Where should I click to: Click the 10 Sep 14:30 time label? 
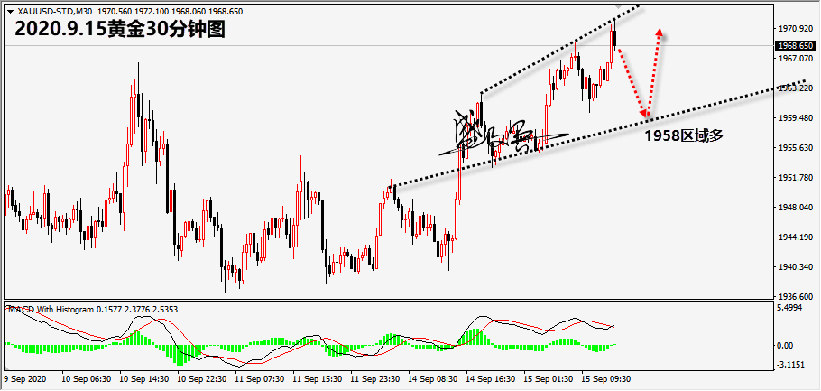(x=143, y=379)
